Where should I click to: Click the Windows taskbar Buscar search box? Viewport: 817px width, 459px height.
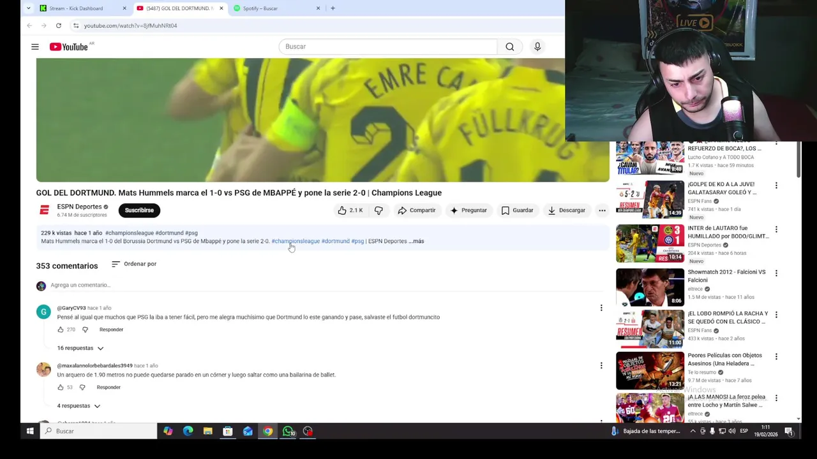(x=98, y=431)
